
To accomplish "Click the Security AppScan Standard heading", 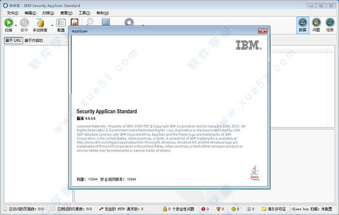I will 107,111.
